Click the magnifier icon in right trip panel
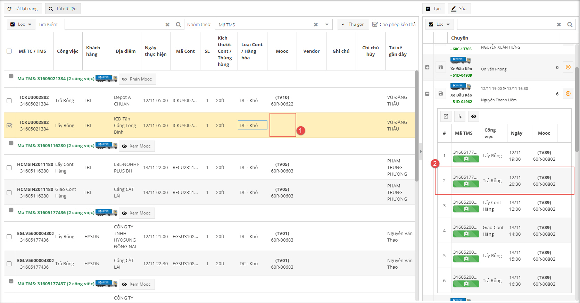This screenshot has height=303, width=580. point(570,25)
